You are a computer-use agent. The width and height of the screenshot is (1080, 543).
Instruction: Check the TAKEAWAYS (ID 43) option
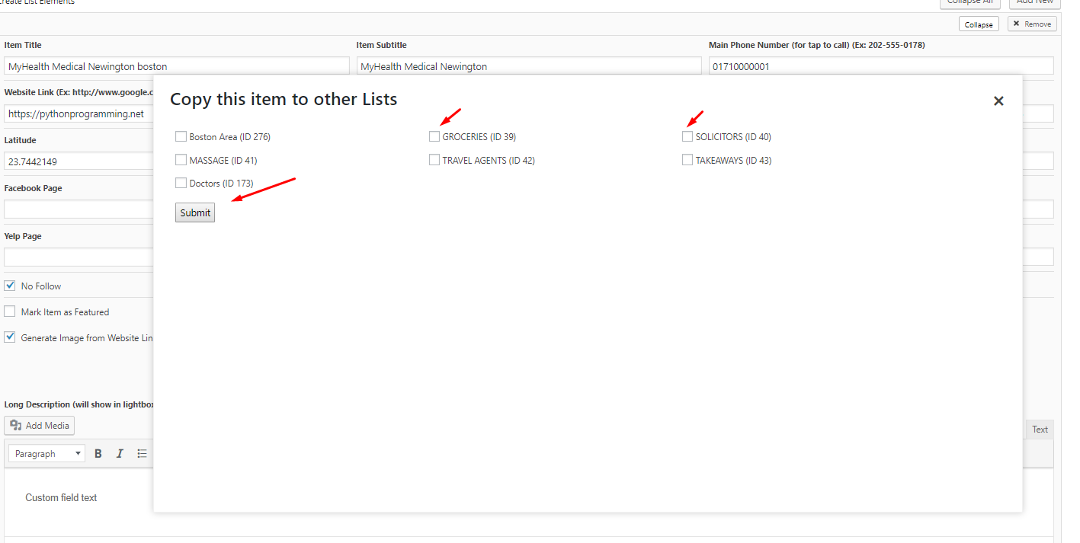[x=687, y=160]
